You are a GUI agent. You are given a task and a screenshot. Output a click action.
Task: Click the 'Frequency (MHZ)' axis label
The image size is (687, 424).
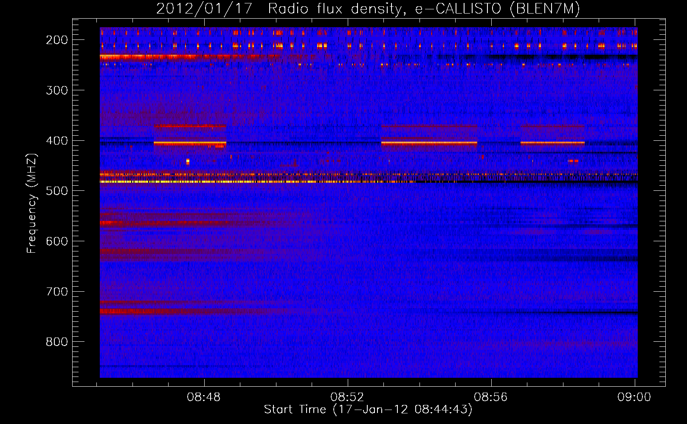point(32,203)
